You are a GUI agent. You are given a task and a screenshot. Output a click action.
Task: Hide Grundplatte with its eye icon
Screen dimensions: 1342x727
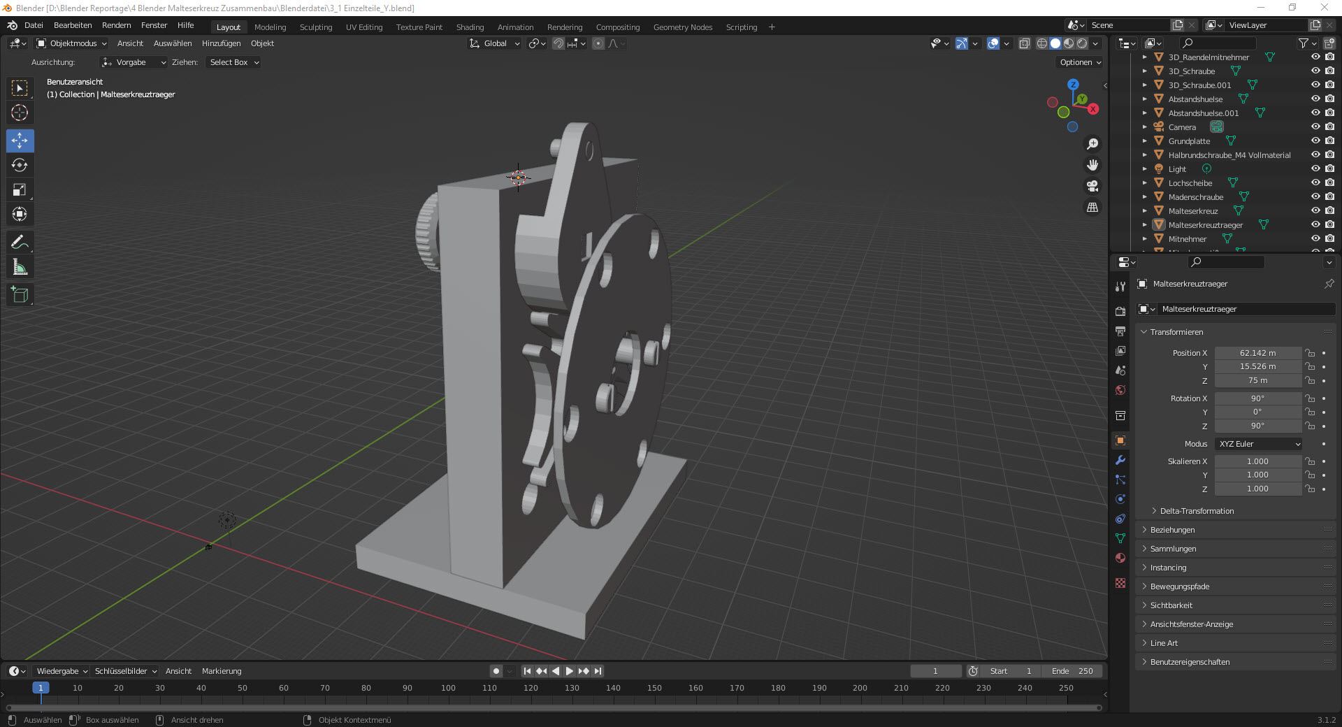(1315, 141)
